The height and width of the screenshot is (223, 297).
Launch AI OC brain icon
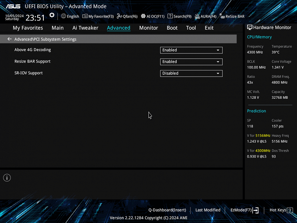coord(143,16)
